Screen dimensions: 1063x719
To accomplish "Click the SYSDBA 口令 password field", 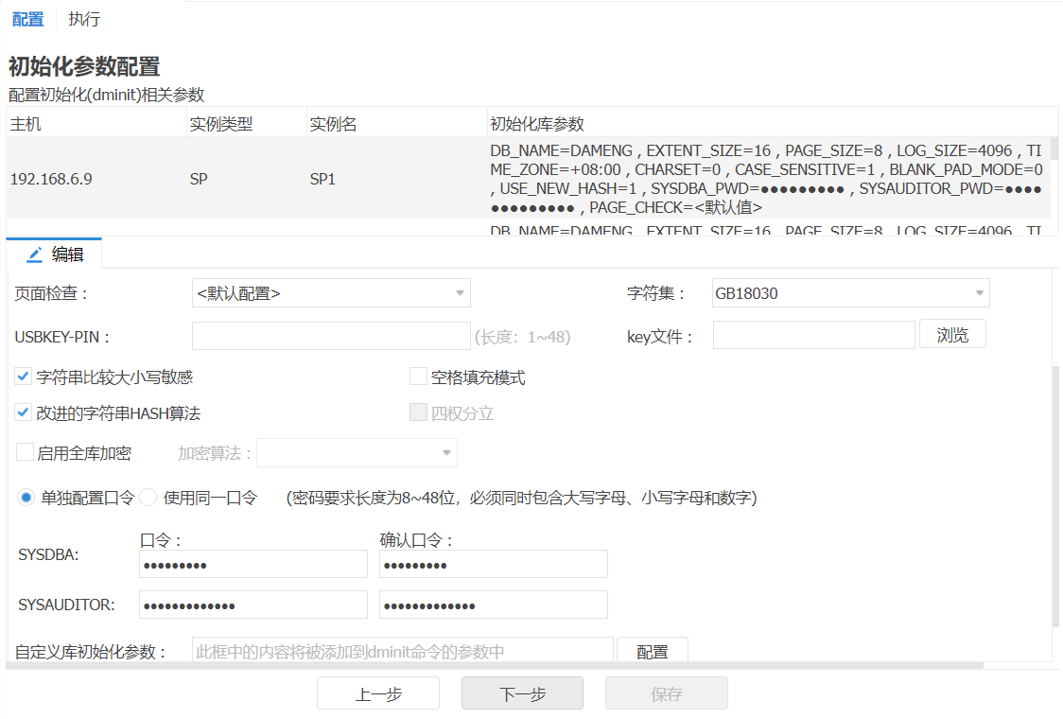I will [253, 565].
